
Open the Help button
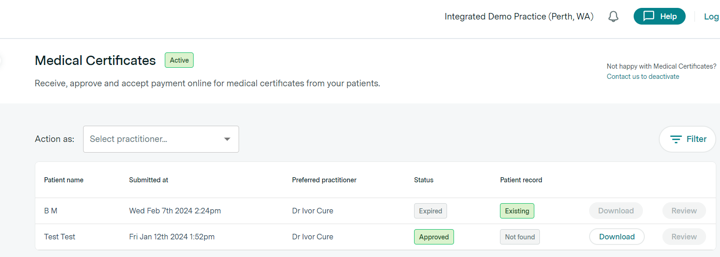point(659,16)
